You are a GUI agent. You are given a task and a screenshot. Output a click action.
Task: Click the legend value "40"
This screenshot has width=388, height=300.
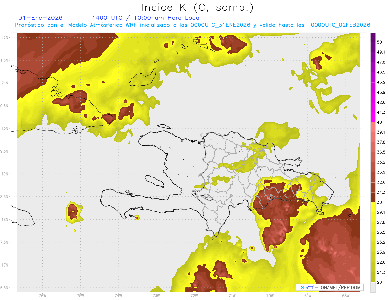[x=380, y=122]
